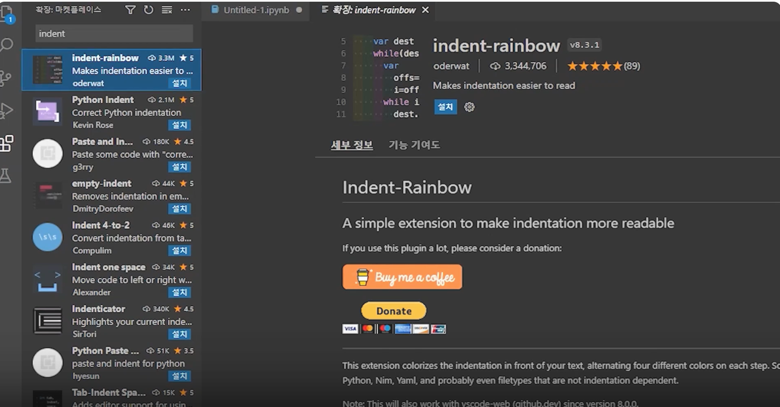
Task: Select Indent one space extension entry
Action: [112, 279]
